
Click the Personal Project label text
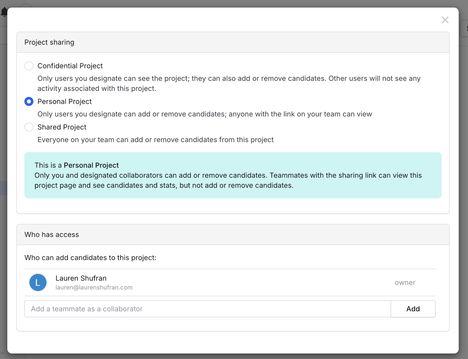65,101
